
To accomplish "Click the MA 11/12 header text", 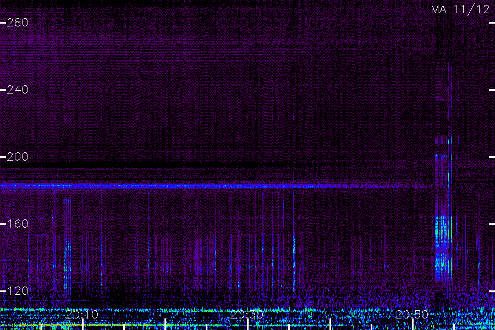I will [x=460, y=9].
